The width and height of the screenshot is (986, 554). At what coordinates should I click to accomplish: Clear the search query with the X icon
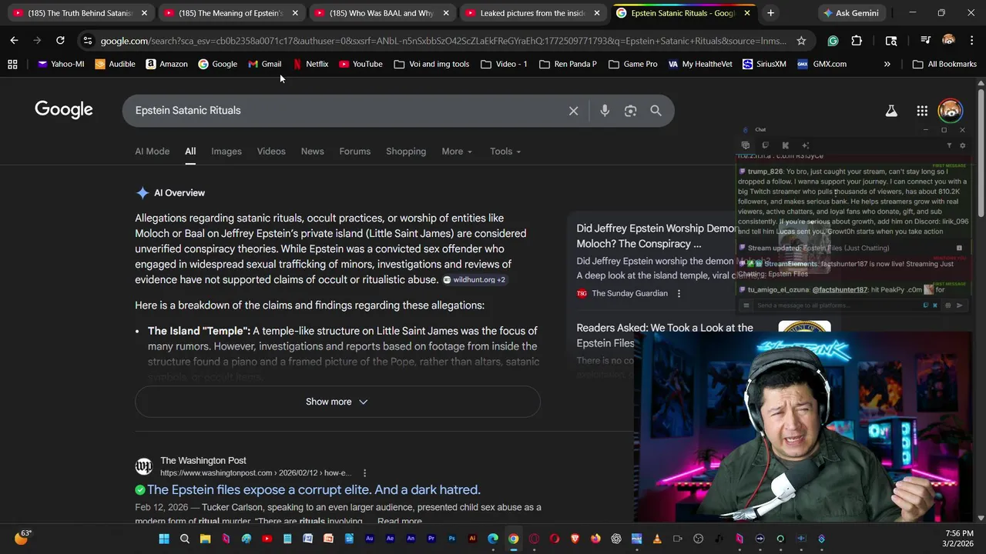tap(573, 111)
